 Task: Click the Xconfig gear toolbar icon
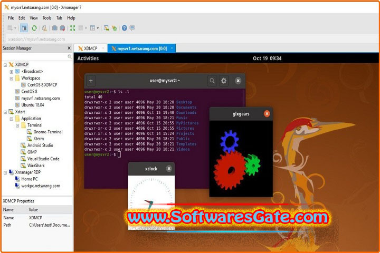(115, 28)
